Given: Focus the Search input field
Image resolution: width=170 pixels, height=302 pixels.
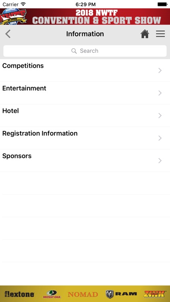Looking at the screenshot, I should pyautogui.click(x=85, y=51).
